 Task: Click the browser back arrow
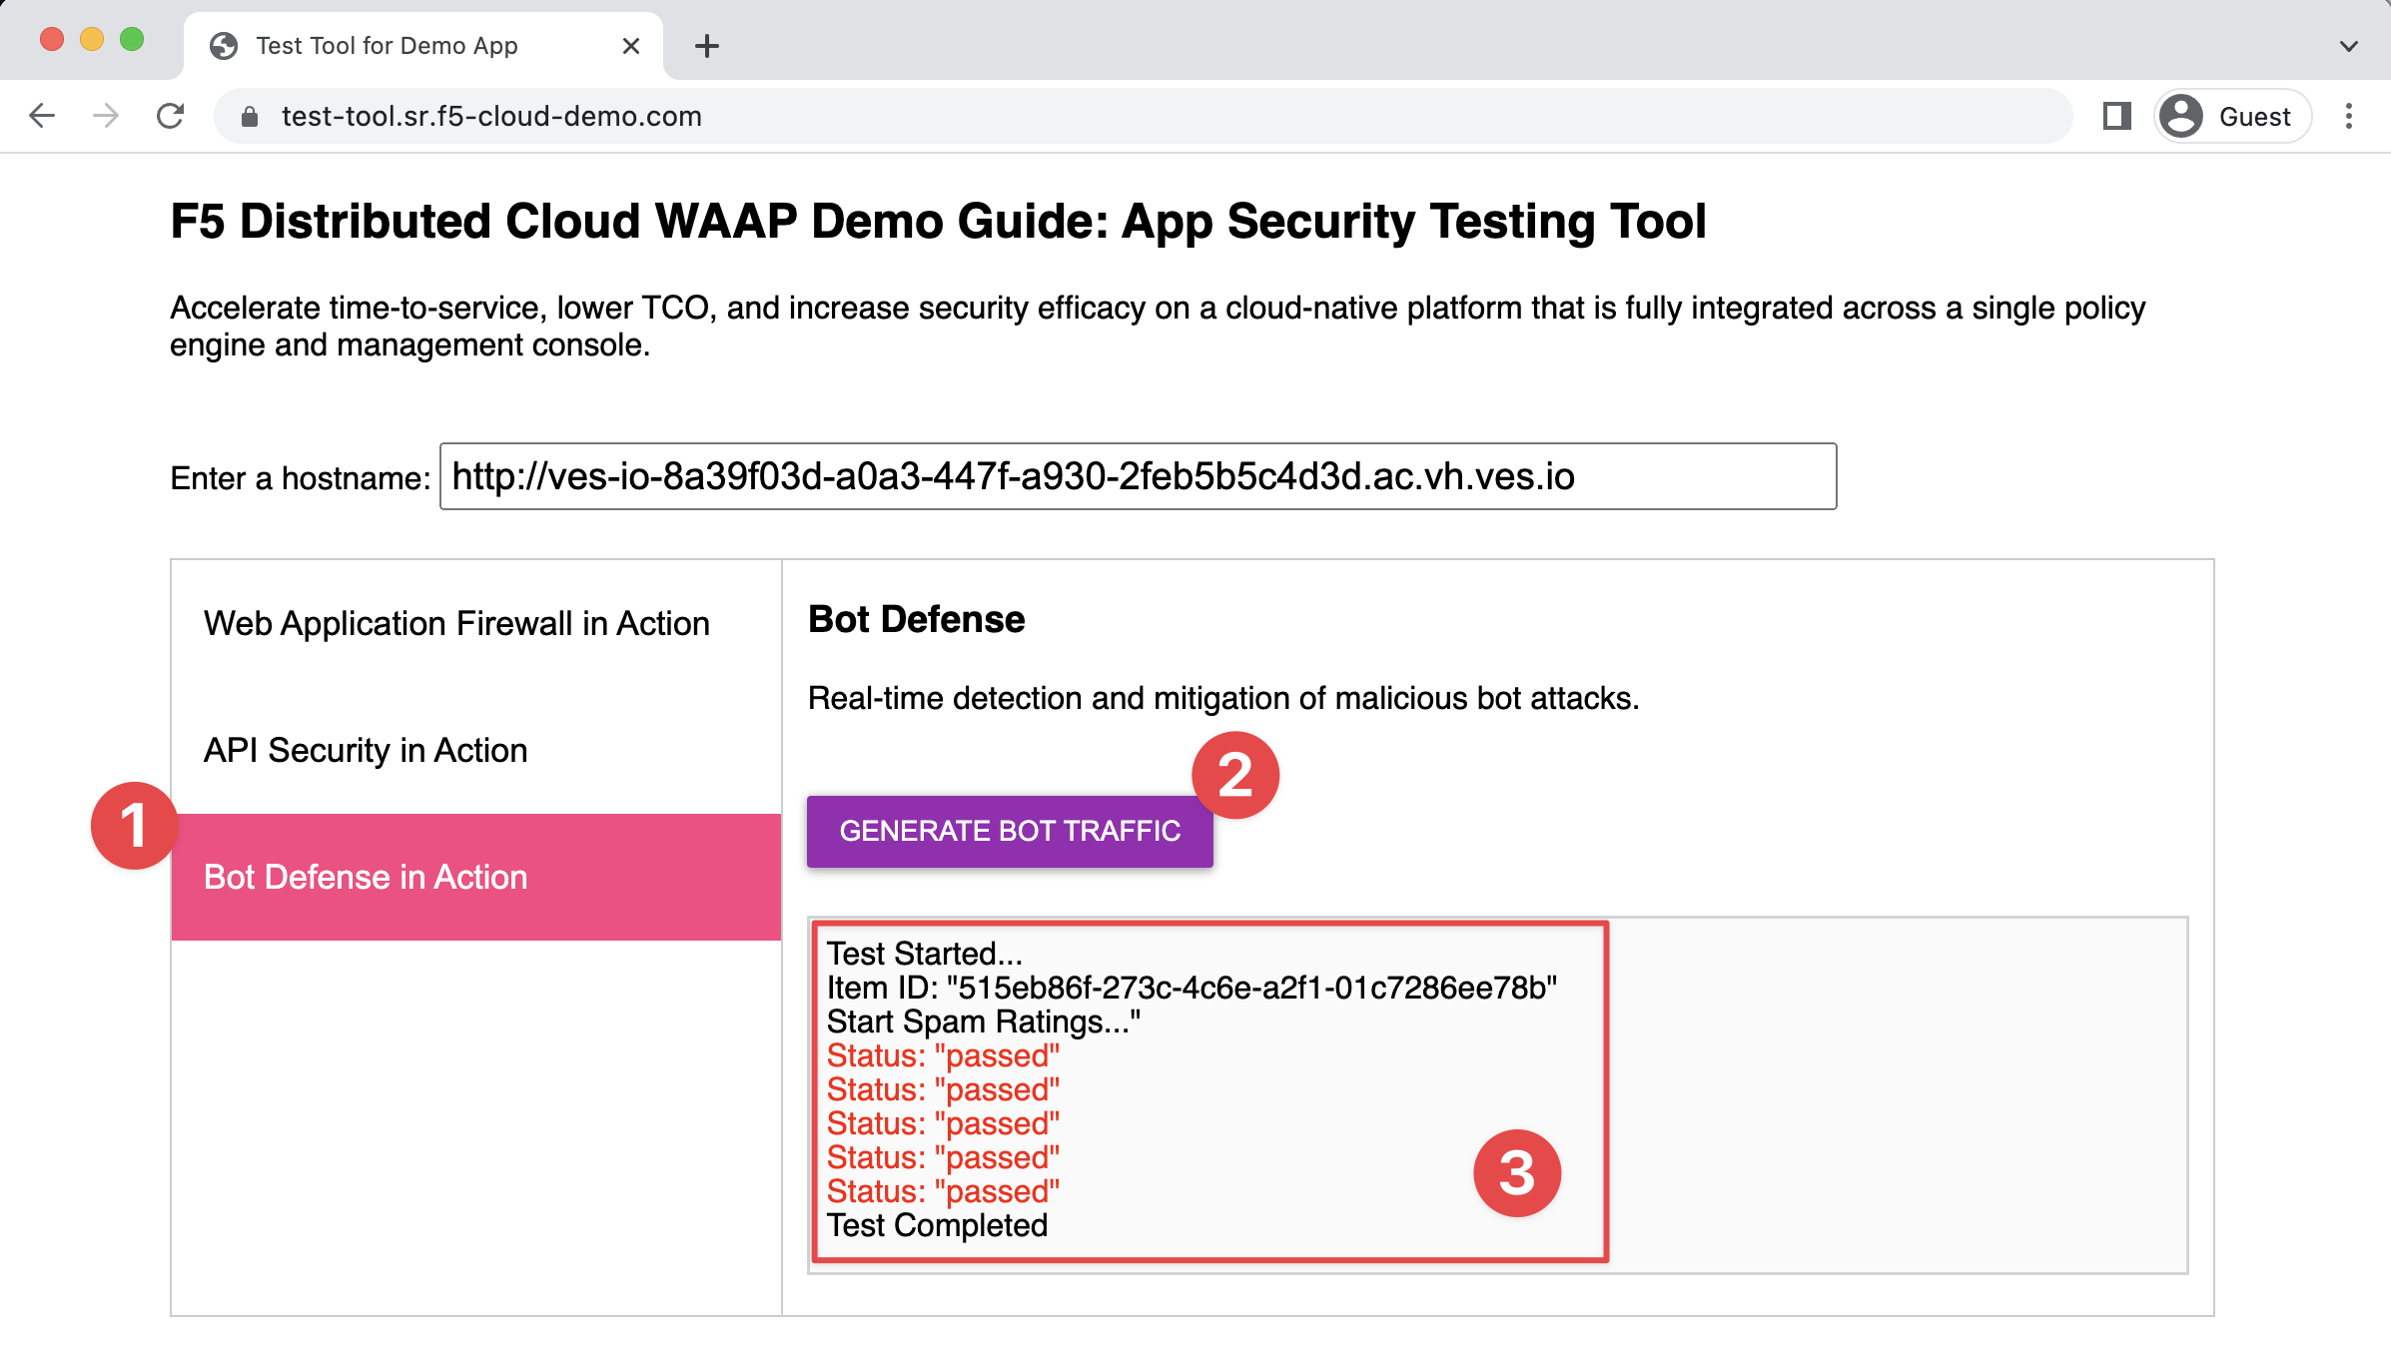coord(42,116)
